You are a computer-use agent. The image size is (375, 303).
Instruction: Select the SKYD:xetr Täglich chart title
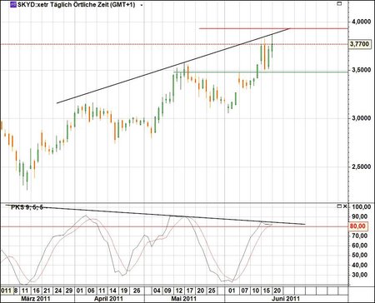click(77, 5)
